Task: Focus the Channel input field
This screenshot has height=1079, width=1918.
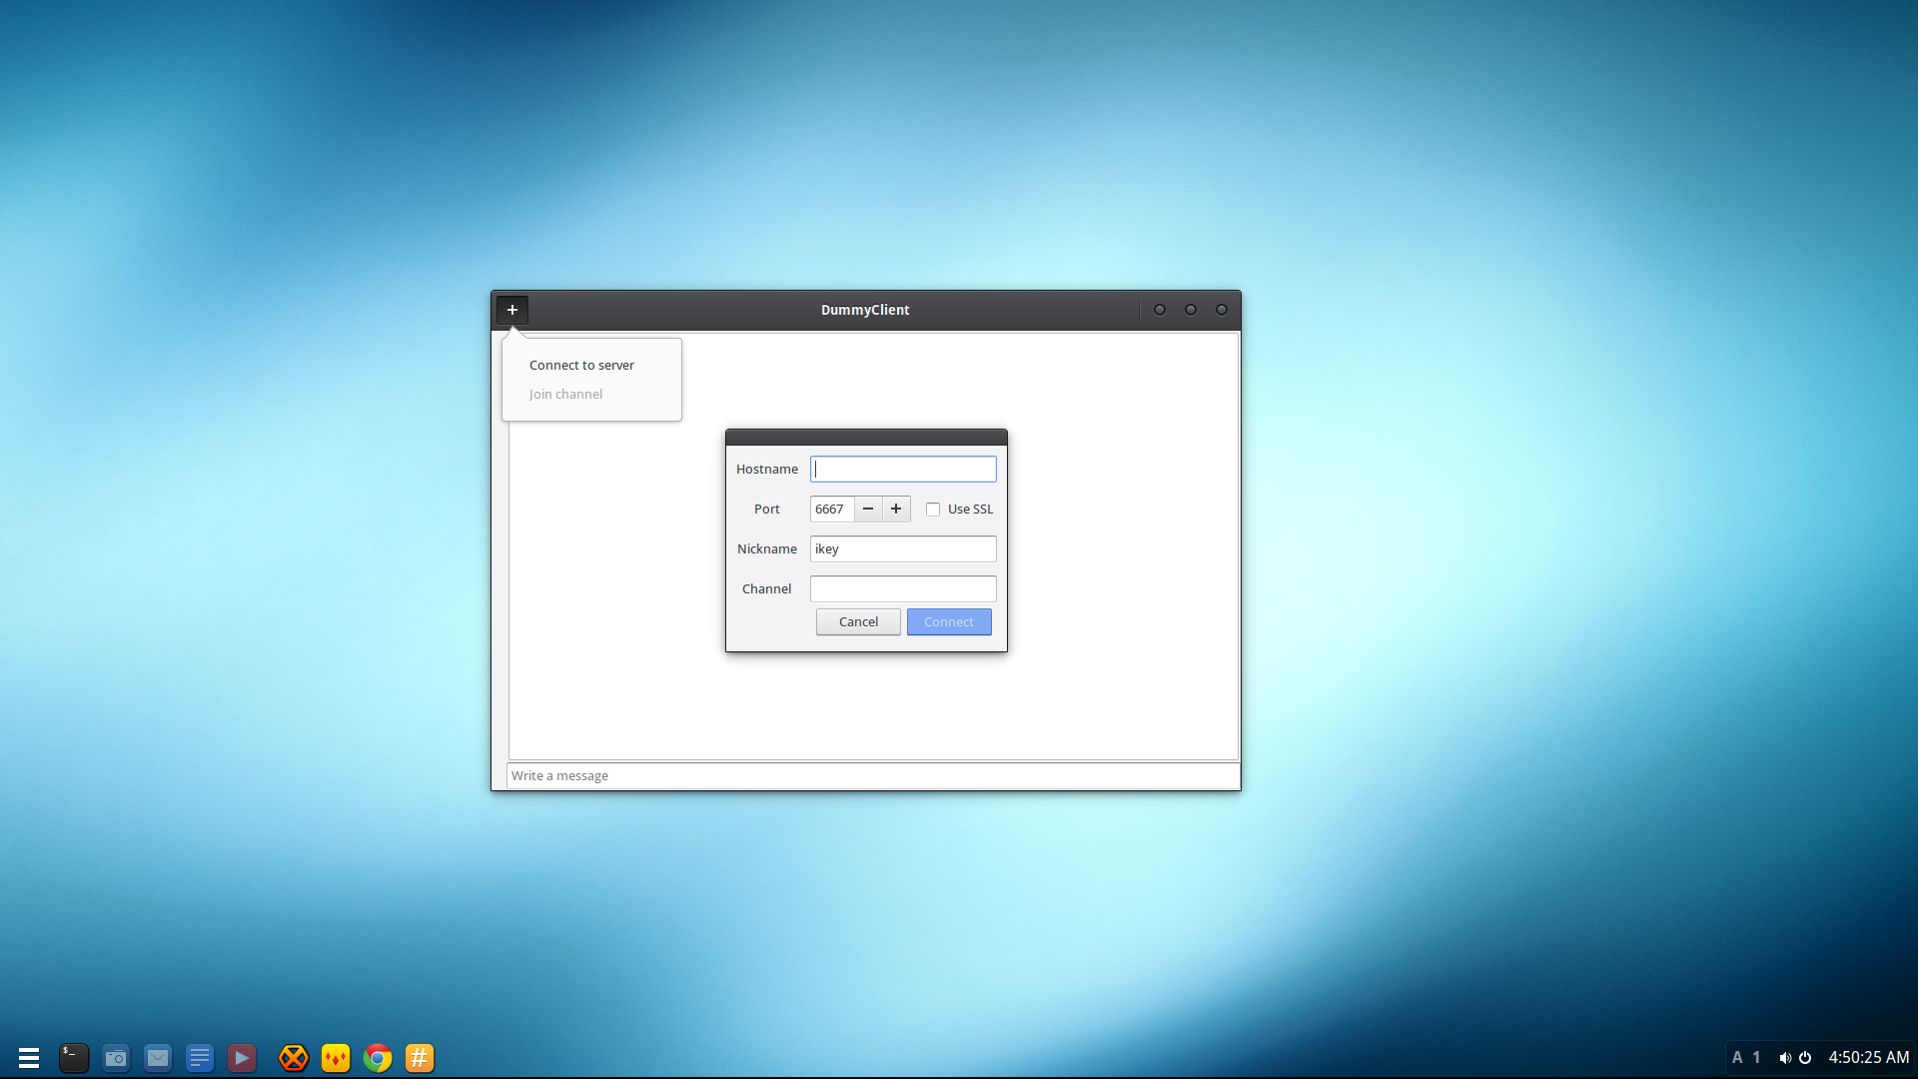Action: (x=903, y=589)
